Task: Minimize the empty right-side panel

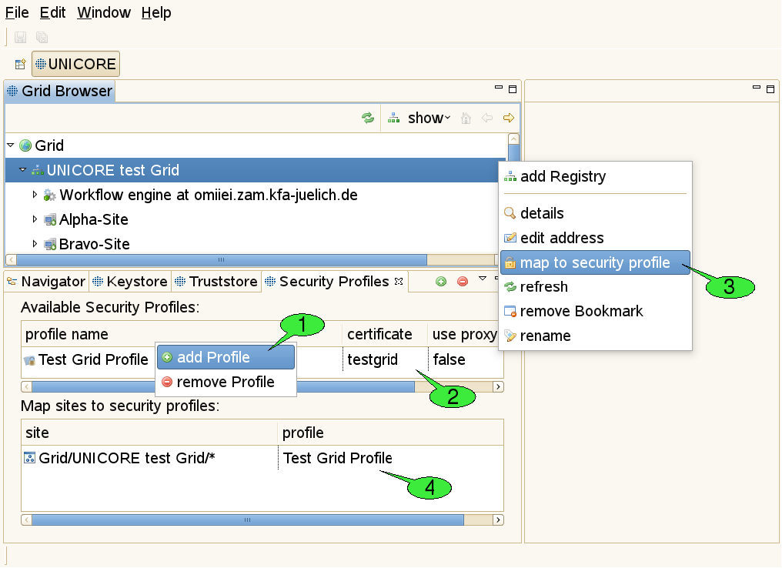Action: click(x=757, y=88)
